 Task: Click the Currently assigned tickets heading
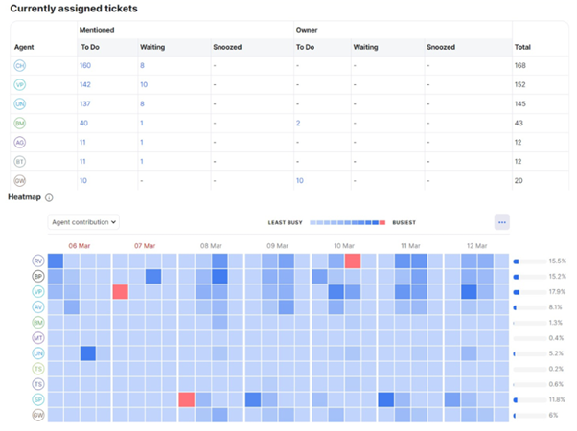74,9
